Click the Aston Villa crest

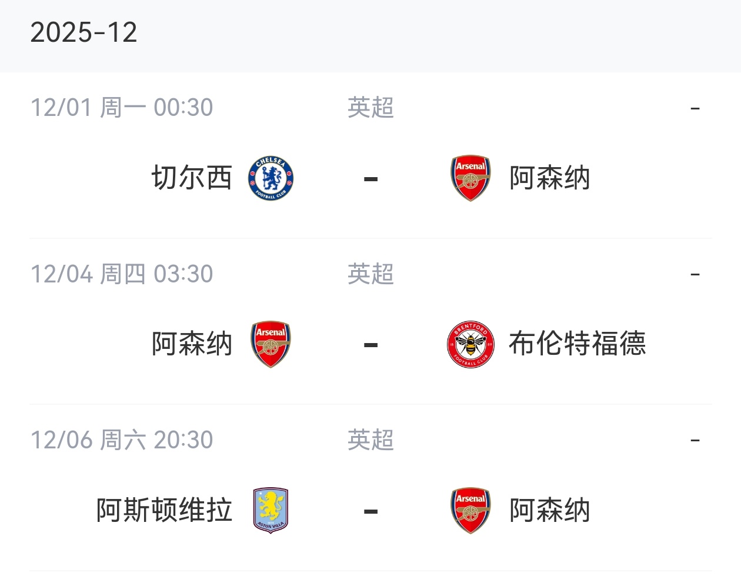[x=271, y=510]
